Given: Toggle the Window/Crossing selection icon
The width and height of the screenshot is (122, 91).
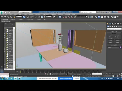Looking at the screenshot, I should pyautogui.click(x=32, y=17).
